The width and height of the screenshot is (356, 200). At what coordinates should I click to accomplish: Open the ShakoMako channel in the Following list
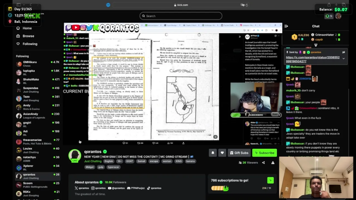coord(37,81)
